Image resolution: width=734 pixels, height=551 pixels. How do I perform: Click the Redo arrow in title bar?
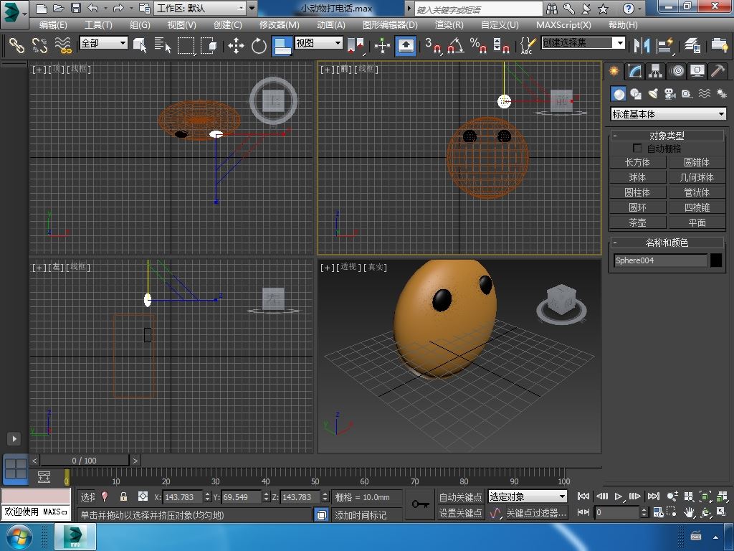[118, 8]
